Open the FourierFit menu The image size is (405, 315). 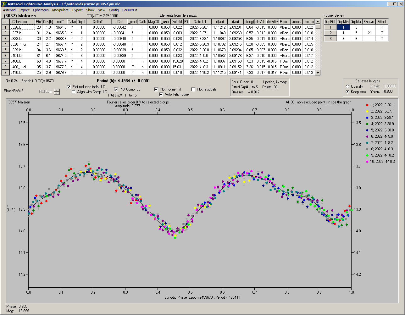(x=130, y=10)
